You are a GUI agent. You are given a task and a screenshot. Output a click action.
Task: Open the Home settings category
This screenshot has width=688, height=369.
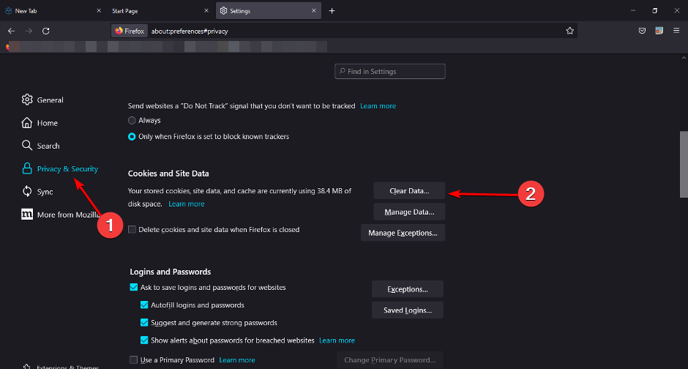pyautogui.click(x=47, y=123)
